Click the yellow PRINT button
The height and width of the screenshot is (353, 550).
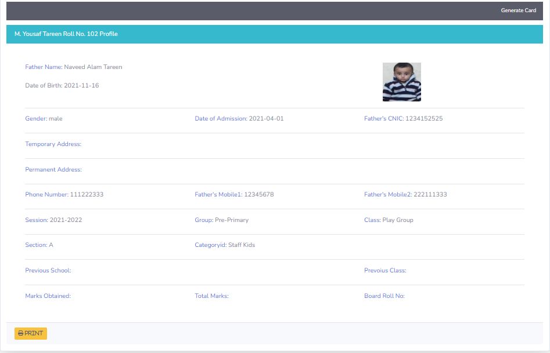(31, 333)
